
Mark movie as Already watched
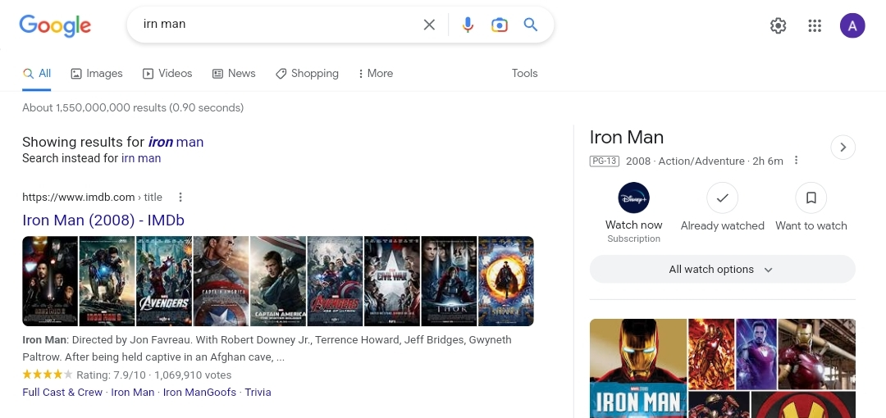tap(722, 198)
